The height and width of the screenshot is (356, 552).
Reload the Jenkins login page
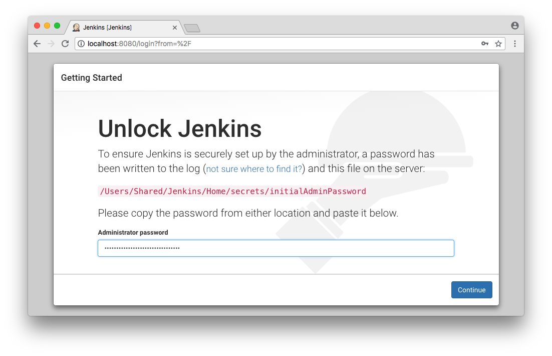coord(65,44)
